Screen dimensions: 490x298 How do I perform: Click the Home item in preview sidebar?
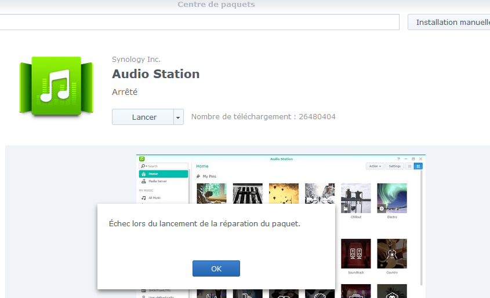coord(164,174)
